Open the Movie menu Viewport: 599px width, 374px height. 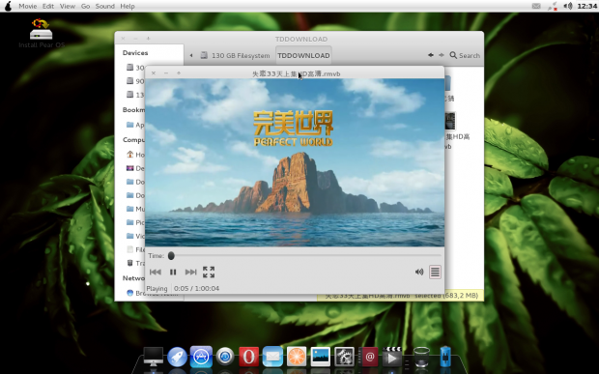[x=28, y=6]
